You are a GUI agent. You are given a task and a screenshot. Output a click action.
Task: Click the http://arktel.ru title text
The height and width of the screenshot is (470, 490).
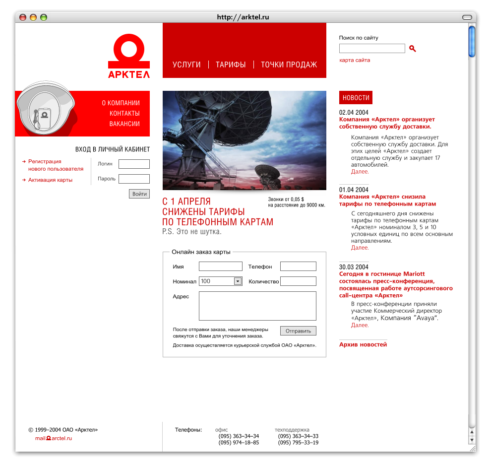pyautogui.click(x=243, y=17)
